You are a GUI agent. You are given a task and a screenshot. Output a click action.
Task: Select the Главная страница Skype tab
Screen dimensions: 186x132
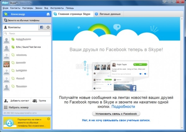click(73, 14)
